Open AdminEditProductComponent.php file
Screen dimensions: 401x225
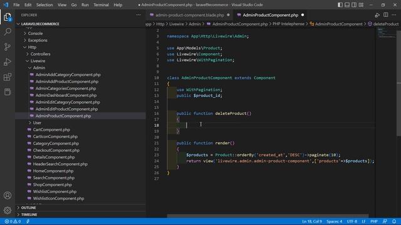[x=66, y=109]
